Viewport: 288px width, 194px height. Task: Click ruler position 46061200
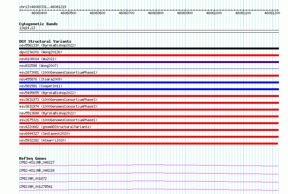pyautogui.click(x=272, y=13)
